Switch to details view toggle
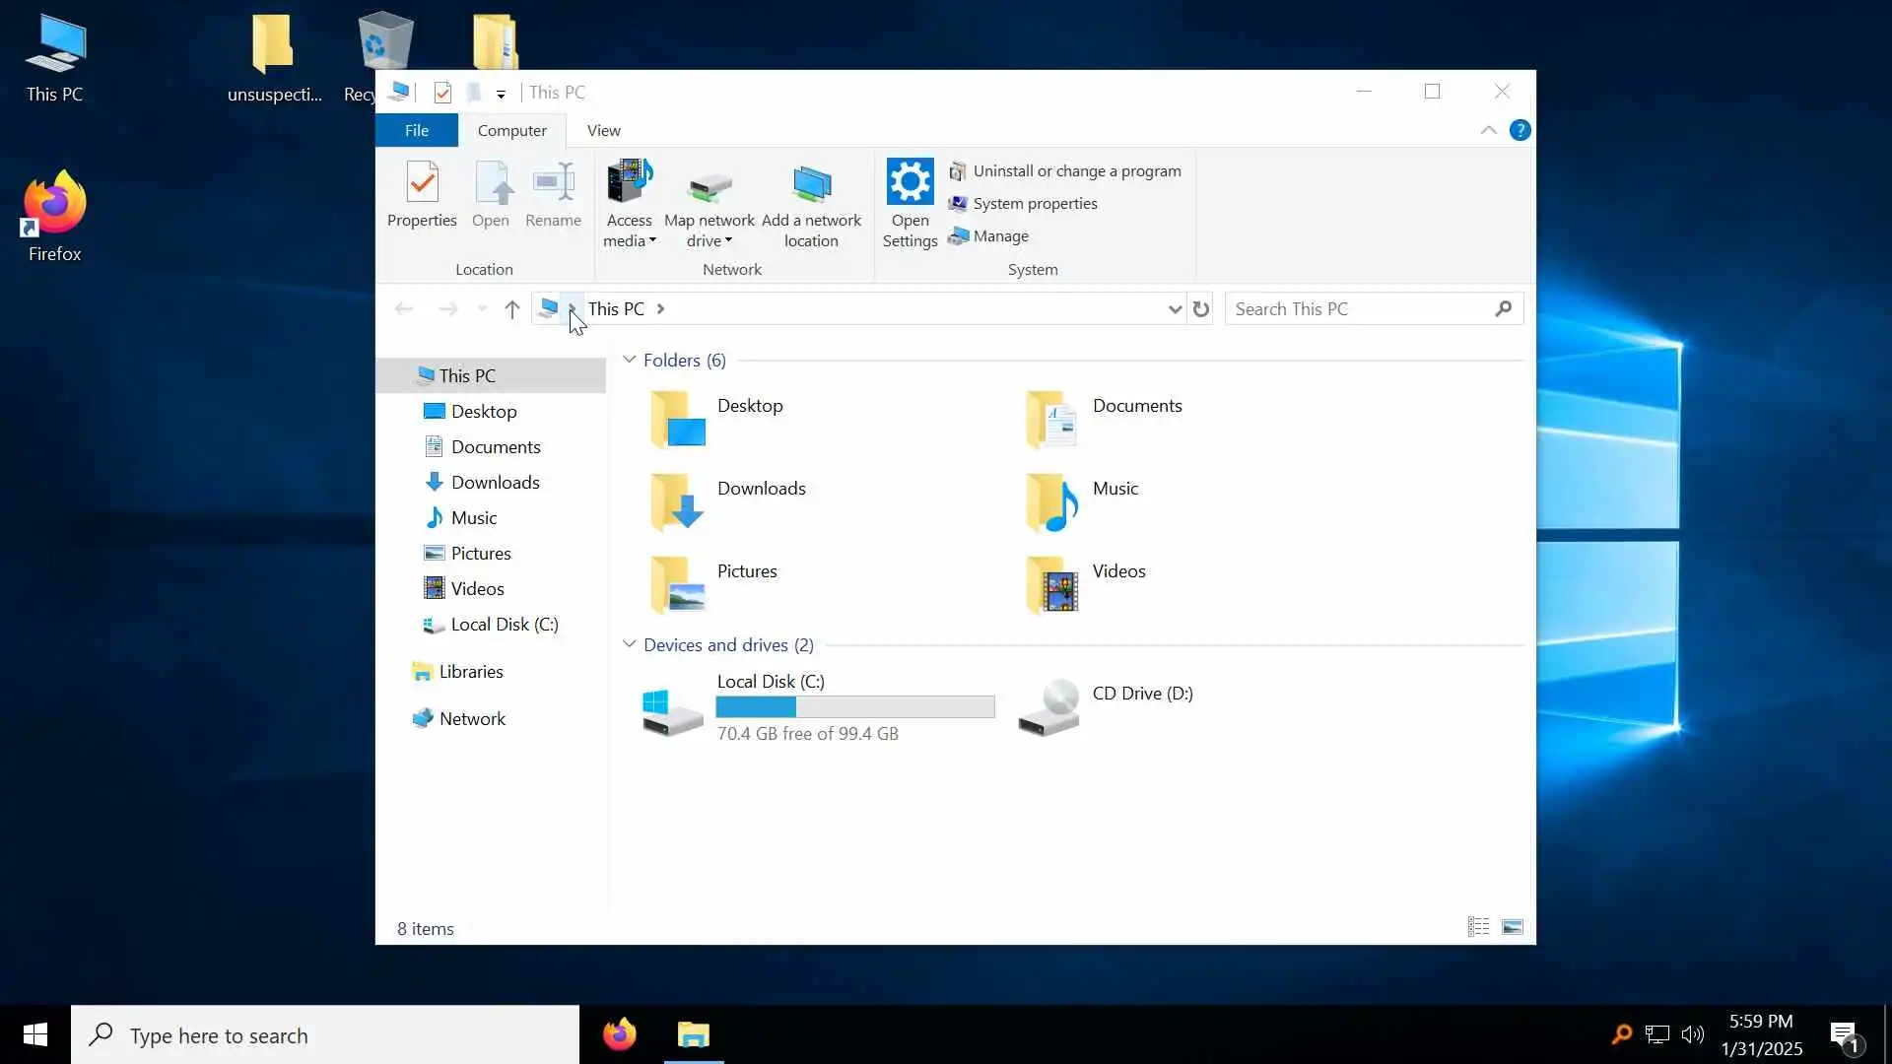 (x=1478, y=927)
